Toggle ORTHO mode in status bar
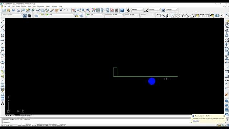The width and height of the screenshot is (229, 129). [29, 125]
